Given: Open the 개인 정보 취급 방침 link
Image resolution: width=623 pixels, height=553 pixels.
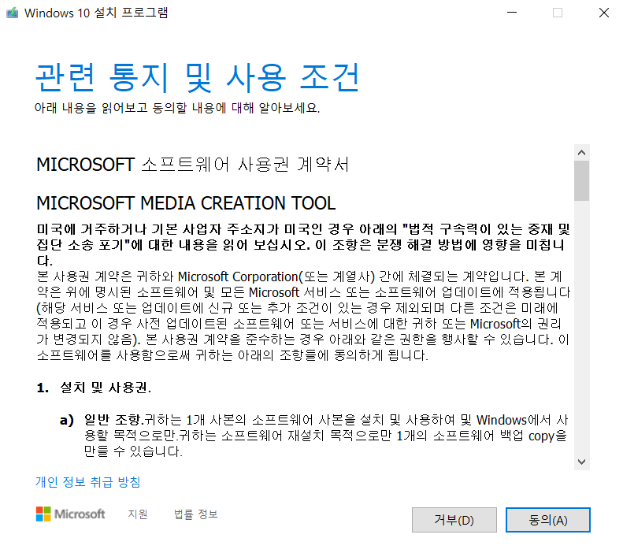Looking at the screenshot, I should coord(87,482).
